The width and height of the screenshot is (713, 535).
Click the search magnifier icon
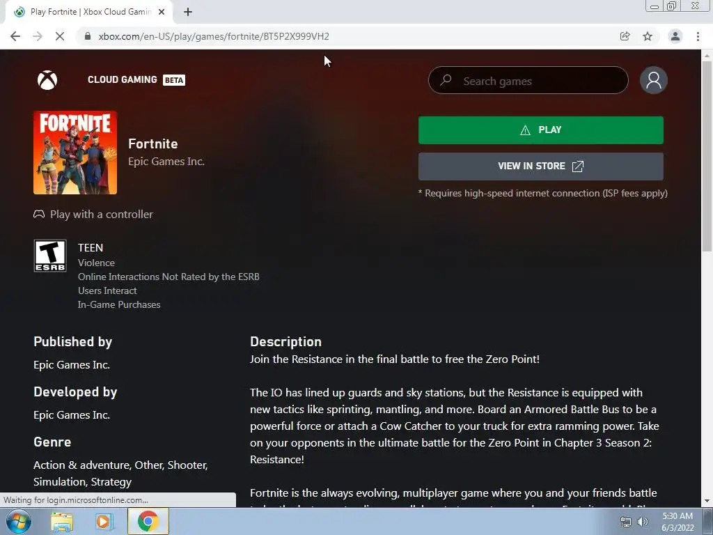(x=446, y=80)
